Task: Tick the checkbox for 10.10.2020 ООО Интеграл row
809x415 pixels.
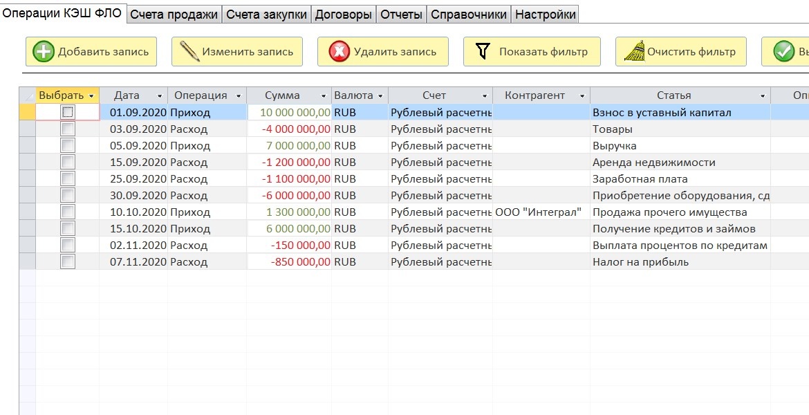Action: (x=68, y=212)
